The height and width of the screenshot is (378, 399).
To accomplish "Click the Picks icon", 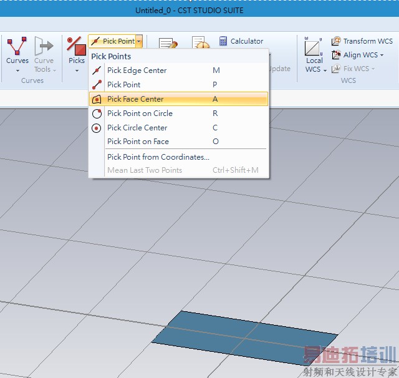I will tap(76, 46).
